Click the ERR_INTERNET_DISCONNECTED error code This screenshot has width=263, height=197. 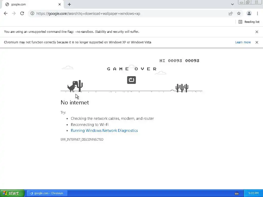(82, 139)
